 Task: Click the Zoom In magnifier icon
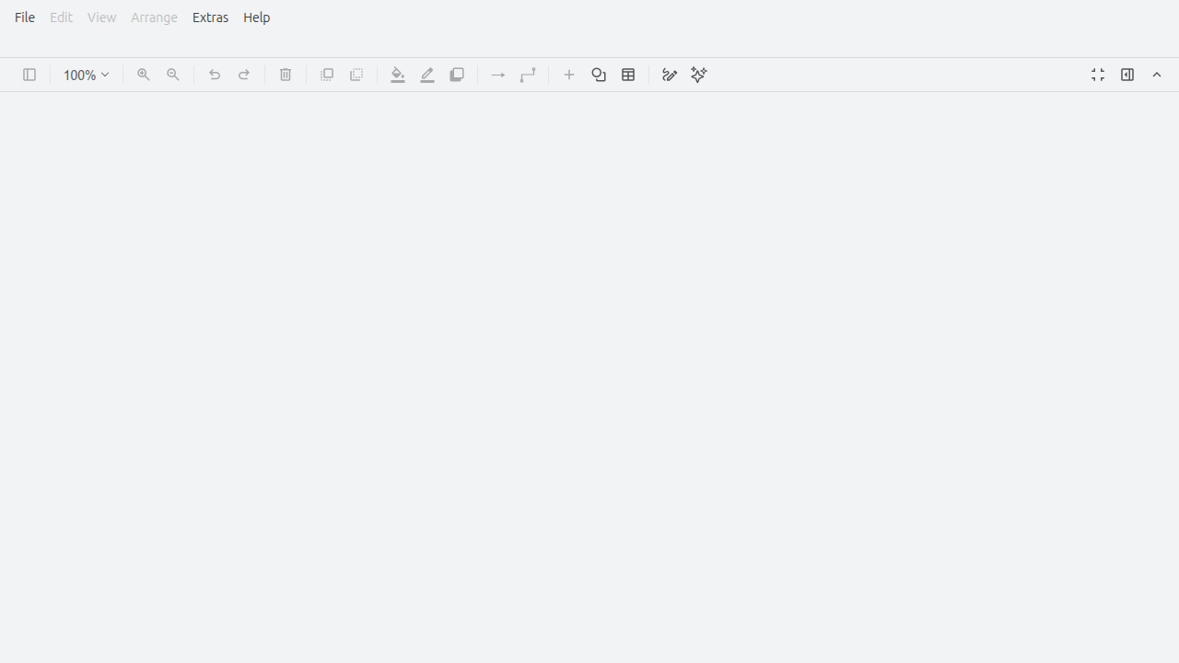144,75
